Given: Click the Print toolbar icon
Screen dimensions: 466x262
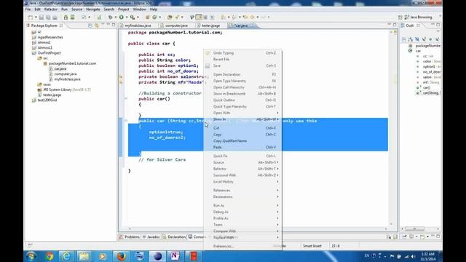Looking at the screenshot, I should 55,17.
